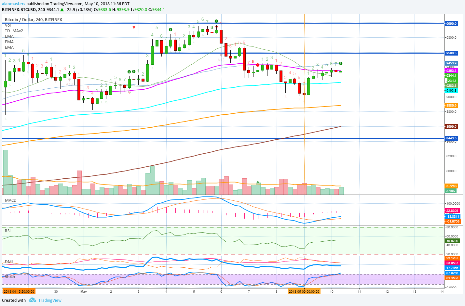
Task: Open the TradingView link at the bottom
Action: pos(50,300)
